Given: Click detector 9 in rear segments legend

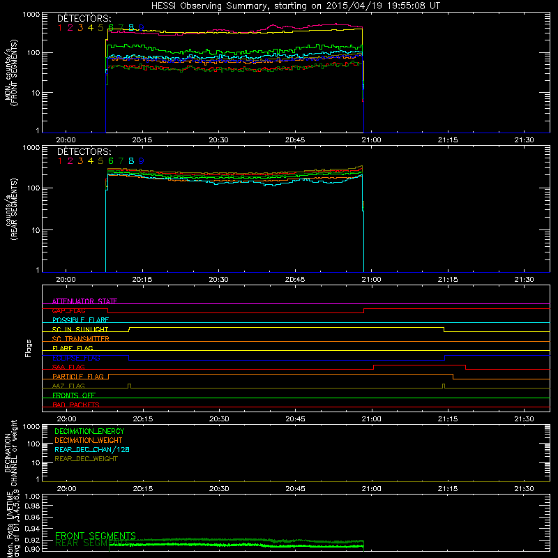Looking at the screenshot, I should pyautogui.click(x=142, y=161).
